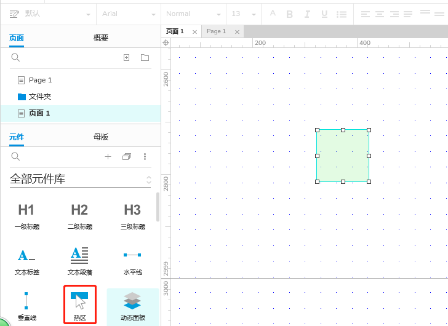Toggle bold formatting
Viewport: 448px width, 326px height.
click(289, 14)
